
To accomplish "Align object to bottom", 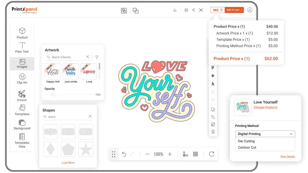I will pos(213,84).
